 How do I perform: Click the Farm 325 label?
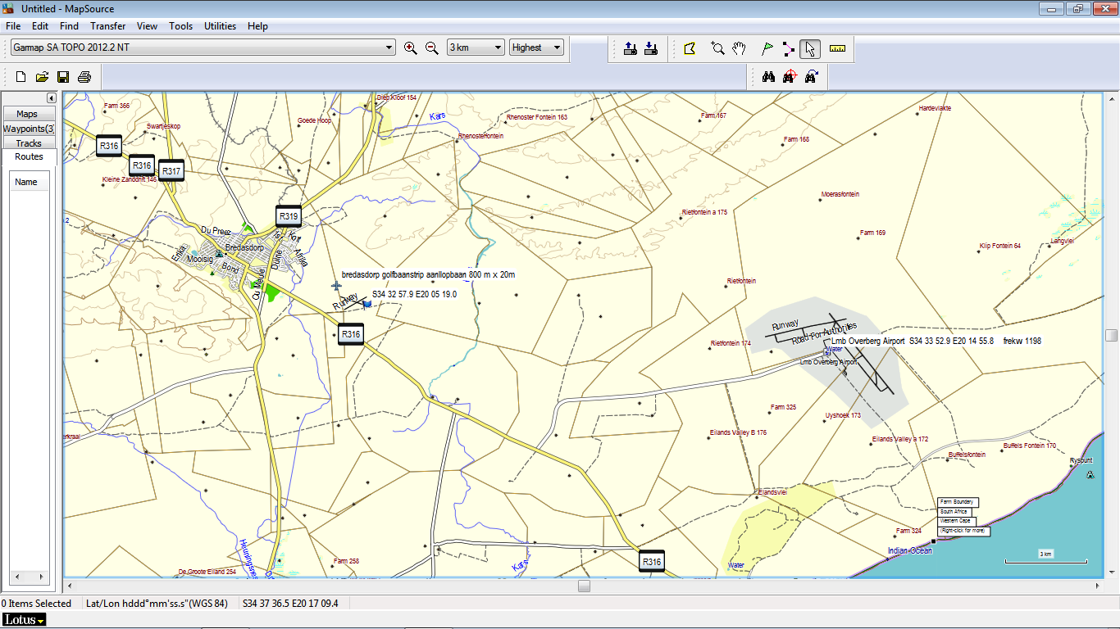[x=783, y=407]
